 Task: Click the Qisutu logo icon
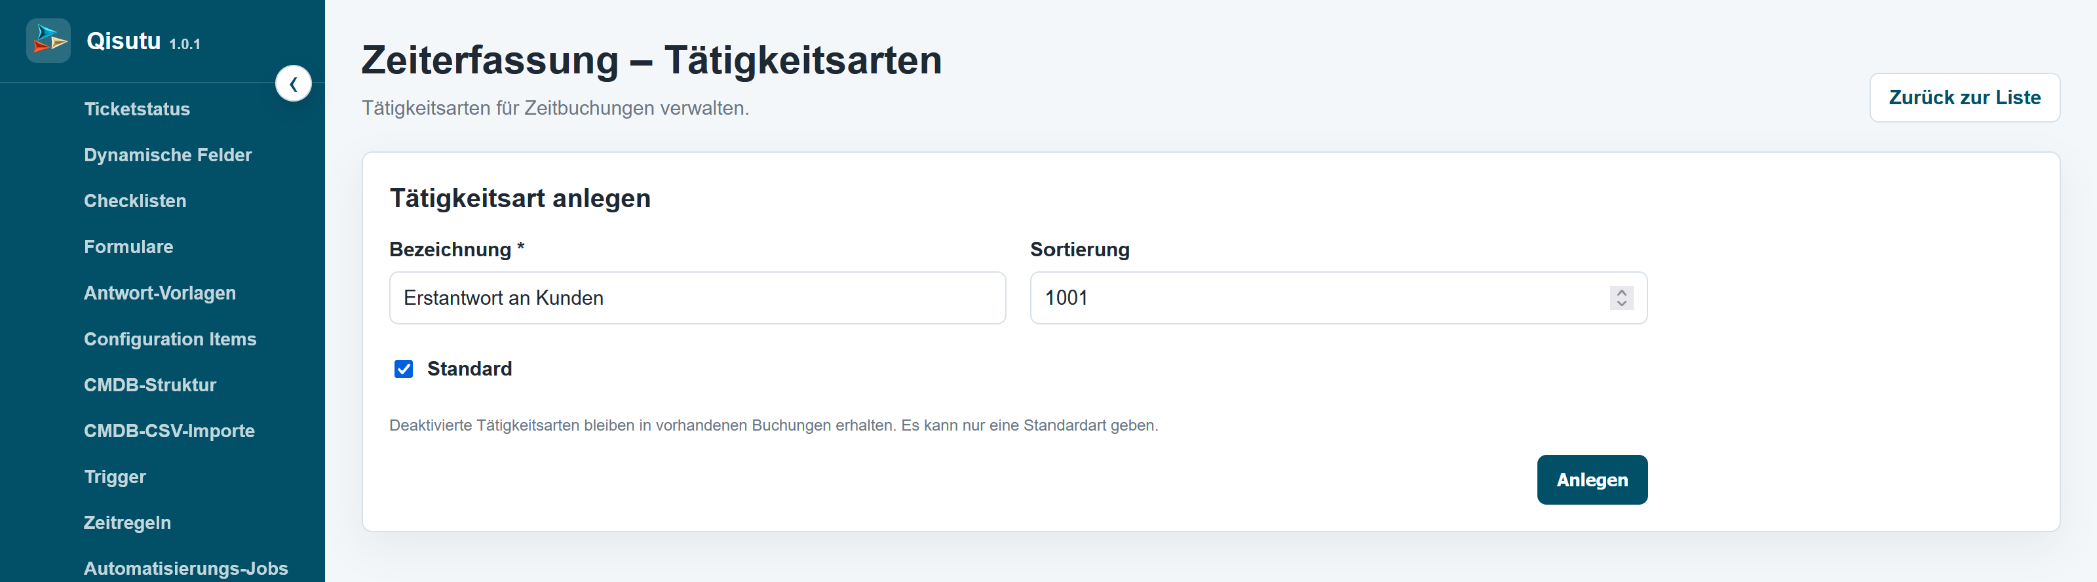pos(48,40)
